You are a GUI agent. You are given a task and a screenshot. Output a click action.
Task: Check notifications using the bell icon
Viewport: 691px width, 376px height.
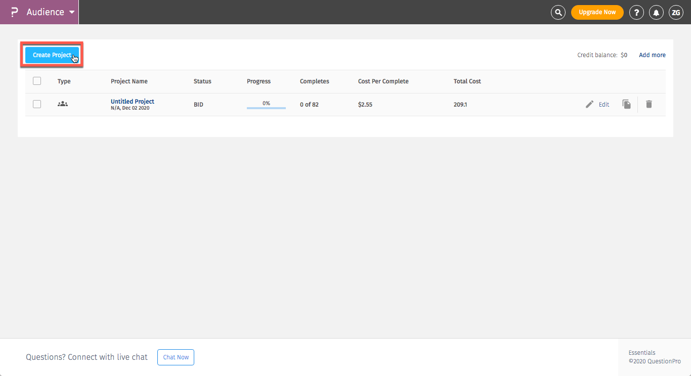[656, 12]
